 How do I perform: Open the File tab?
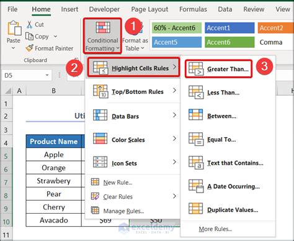[x=12, y=9]
